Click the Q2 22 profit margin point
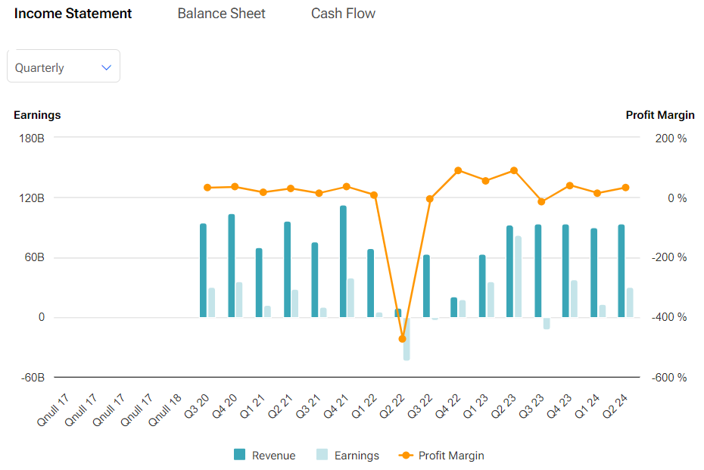704x470 pixels. click(x=402, y=339)
